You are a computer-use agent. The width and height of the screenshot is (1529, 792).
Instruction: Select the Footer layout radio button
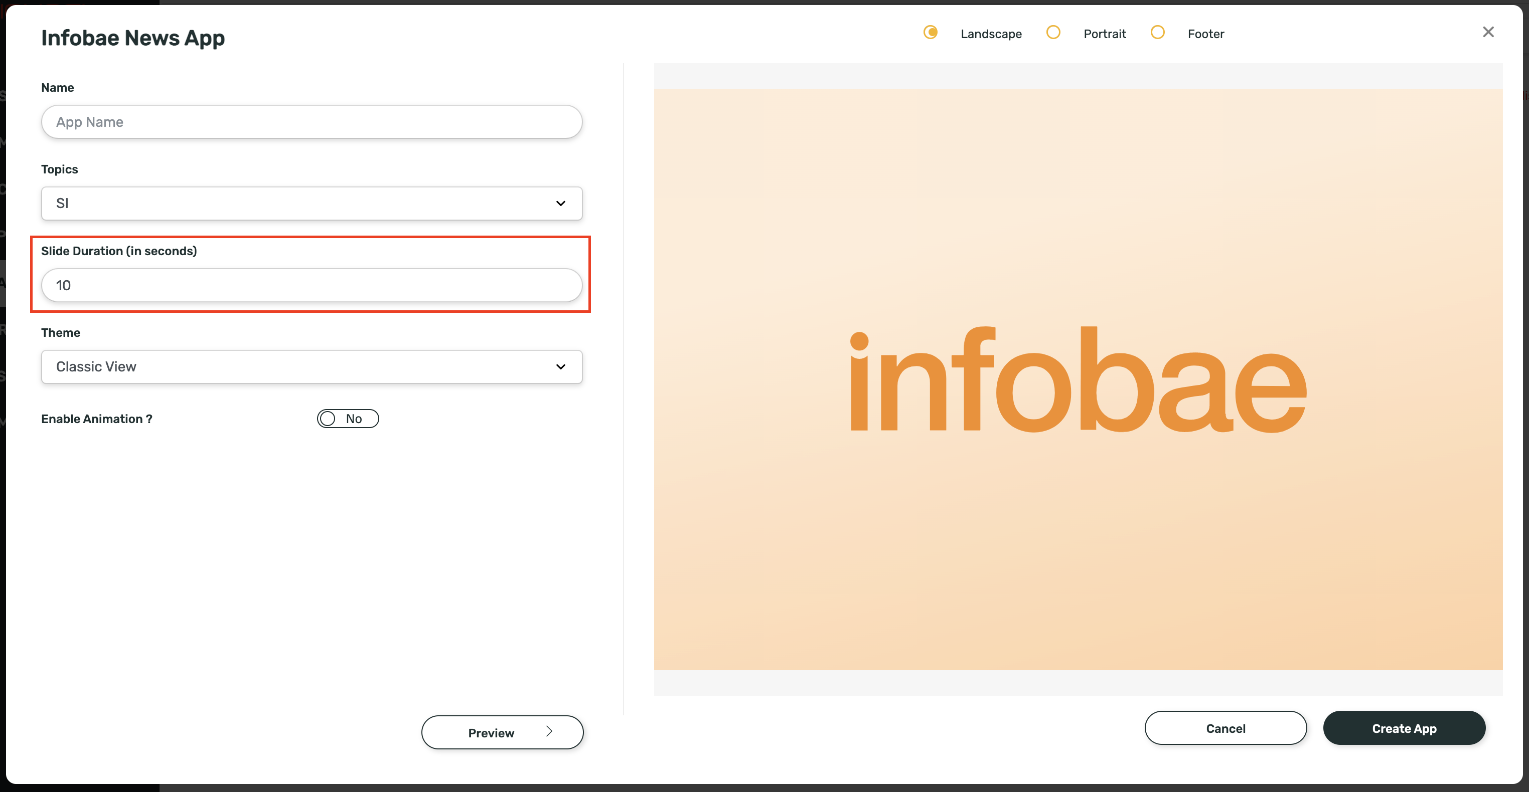tap(1157, 32)
